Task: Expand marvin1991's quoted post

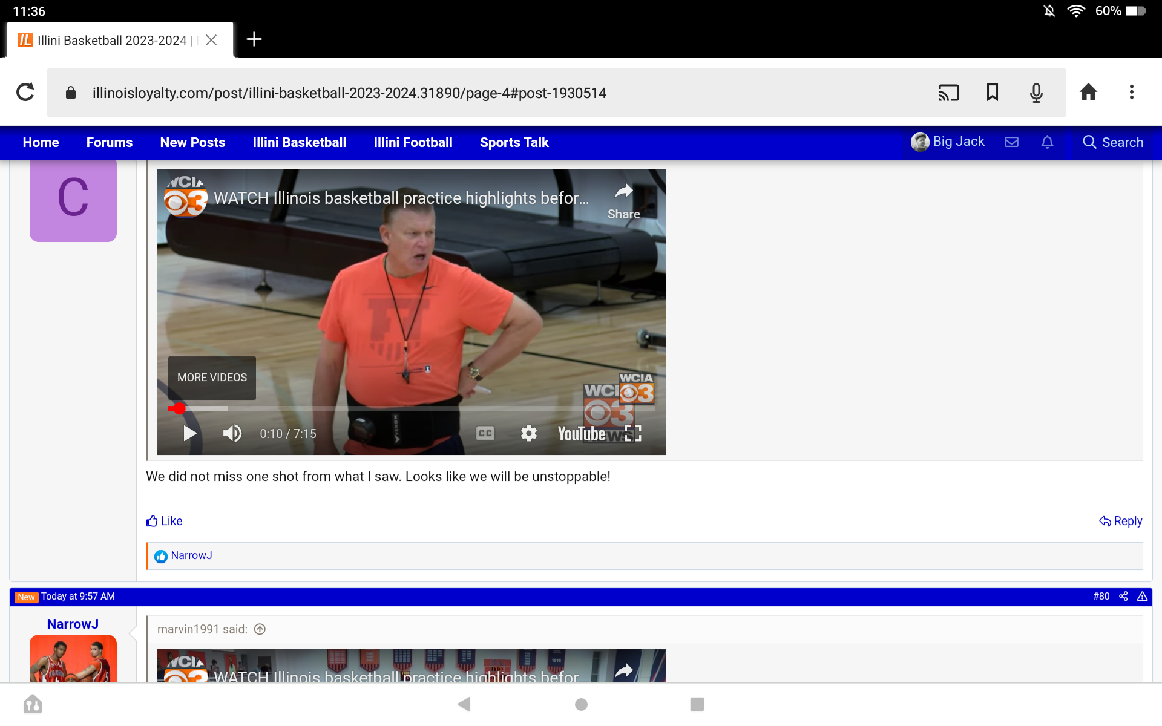Action: coord(260,629)
